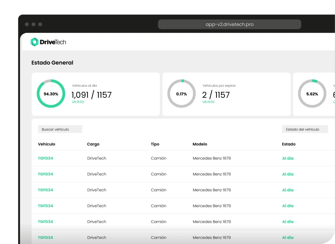
Task: Click the 1,091 / 1157 vehicles count
Action: 92,95
